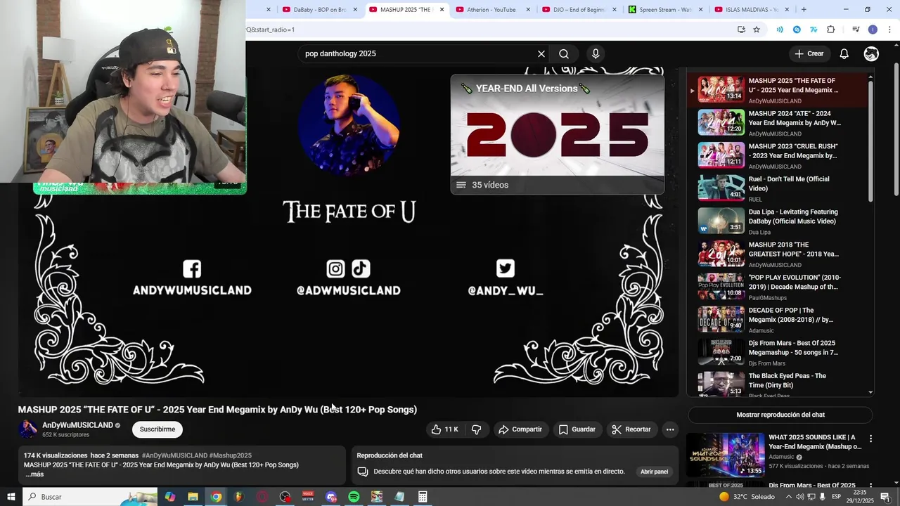Open AnDyWuMUSICLAND channel name link
Screen dimensions: 900x506
point(77,425)
